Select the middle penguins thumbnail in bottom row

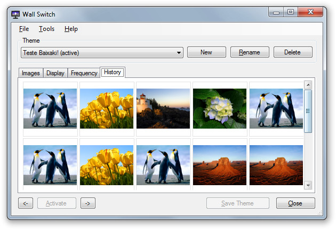(x=163, y=165)
